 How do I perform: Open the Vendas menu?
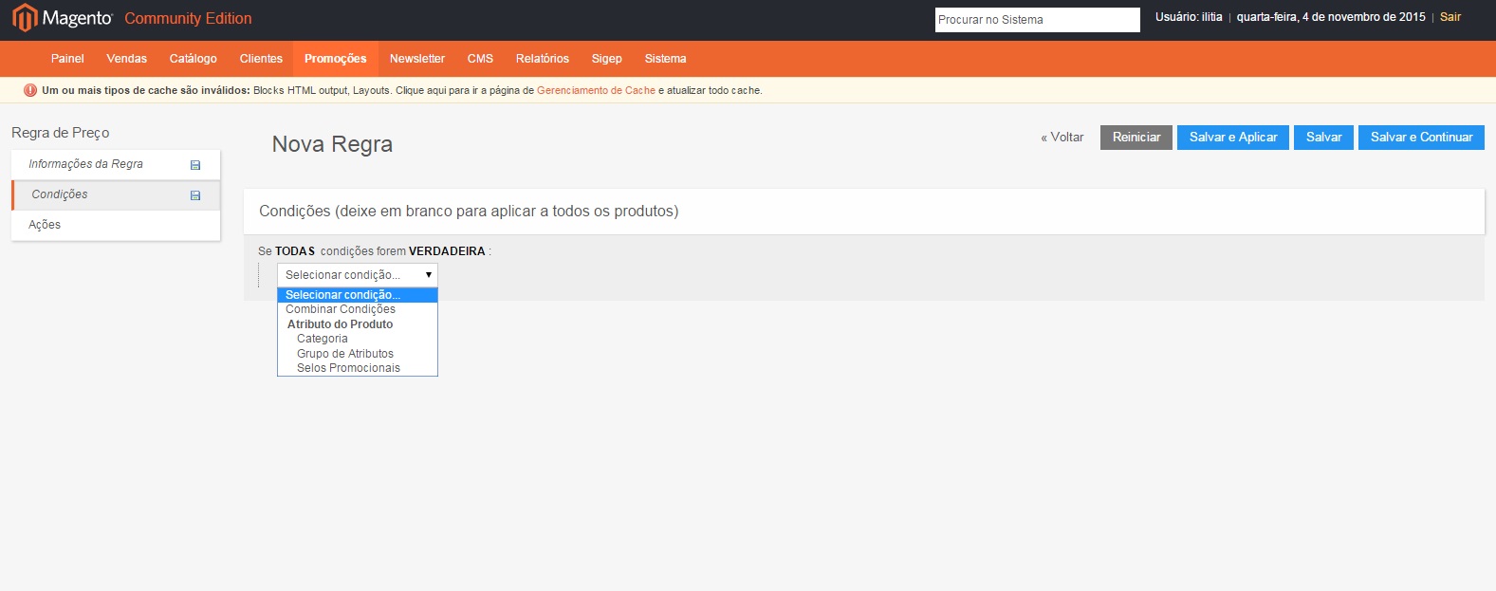127,59
